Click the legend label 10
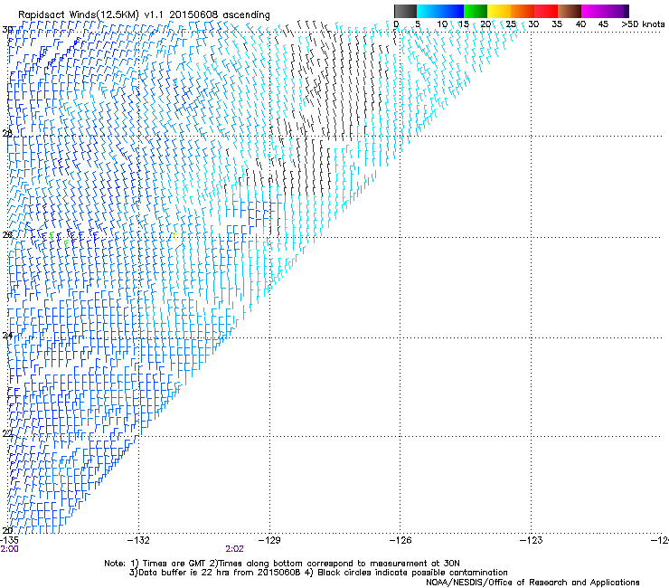Image resolution: width=669 pixels, height=588 pixels. [x=442, y=24]
